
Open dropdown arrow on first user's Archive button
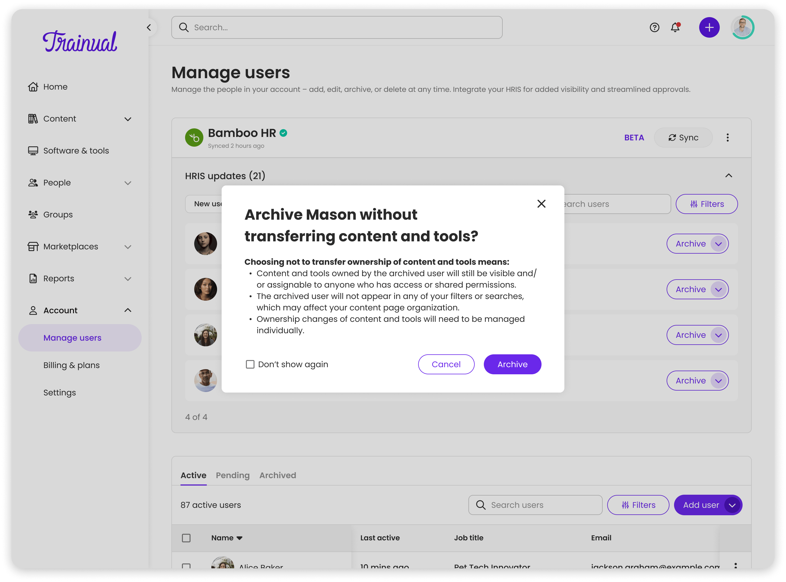[718, 243]
